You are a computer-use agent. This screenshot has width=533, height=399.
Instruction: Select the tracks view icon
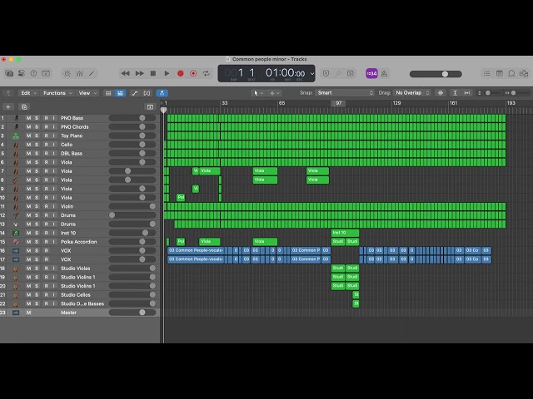pos(120,93)
